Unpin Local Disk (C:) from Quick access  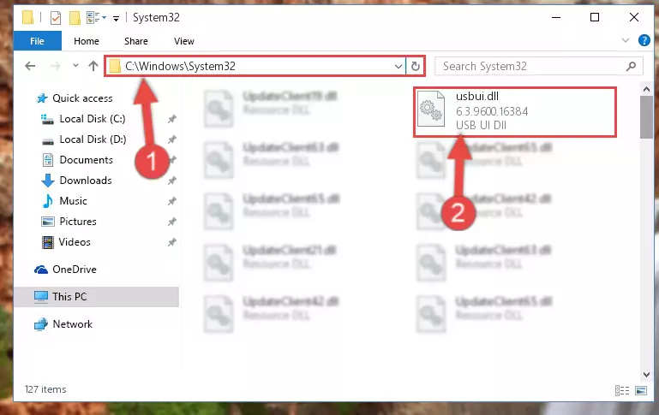click(x=171, y=119)
